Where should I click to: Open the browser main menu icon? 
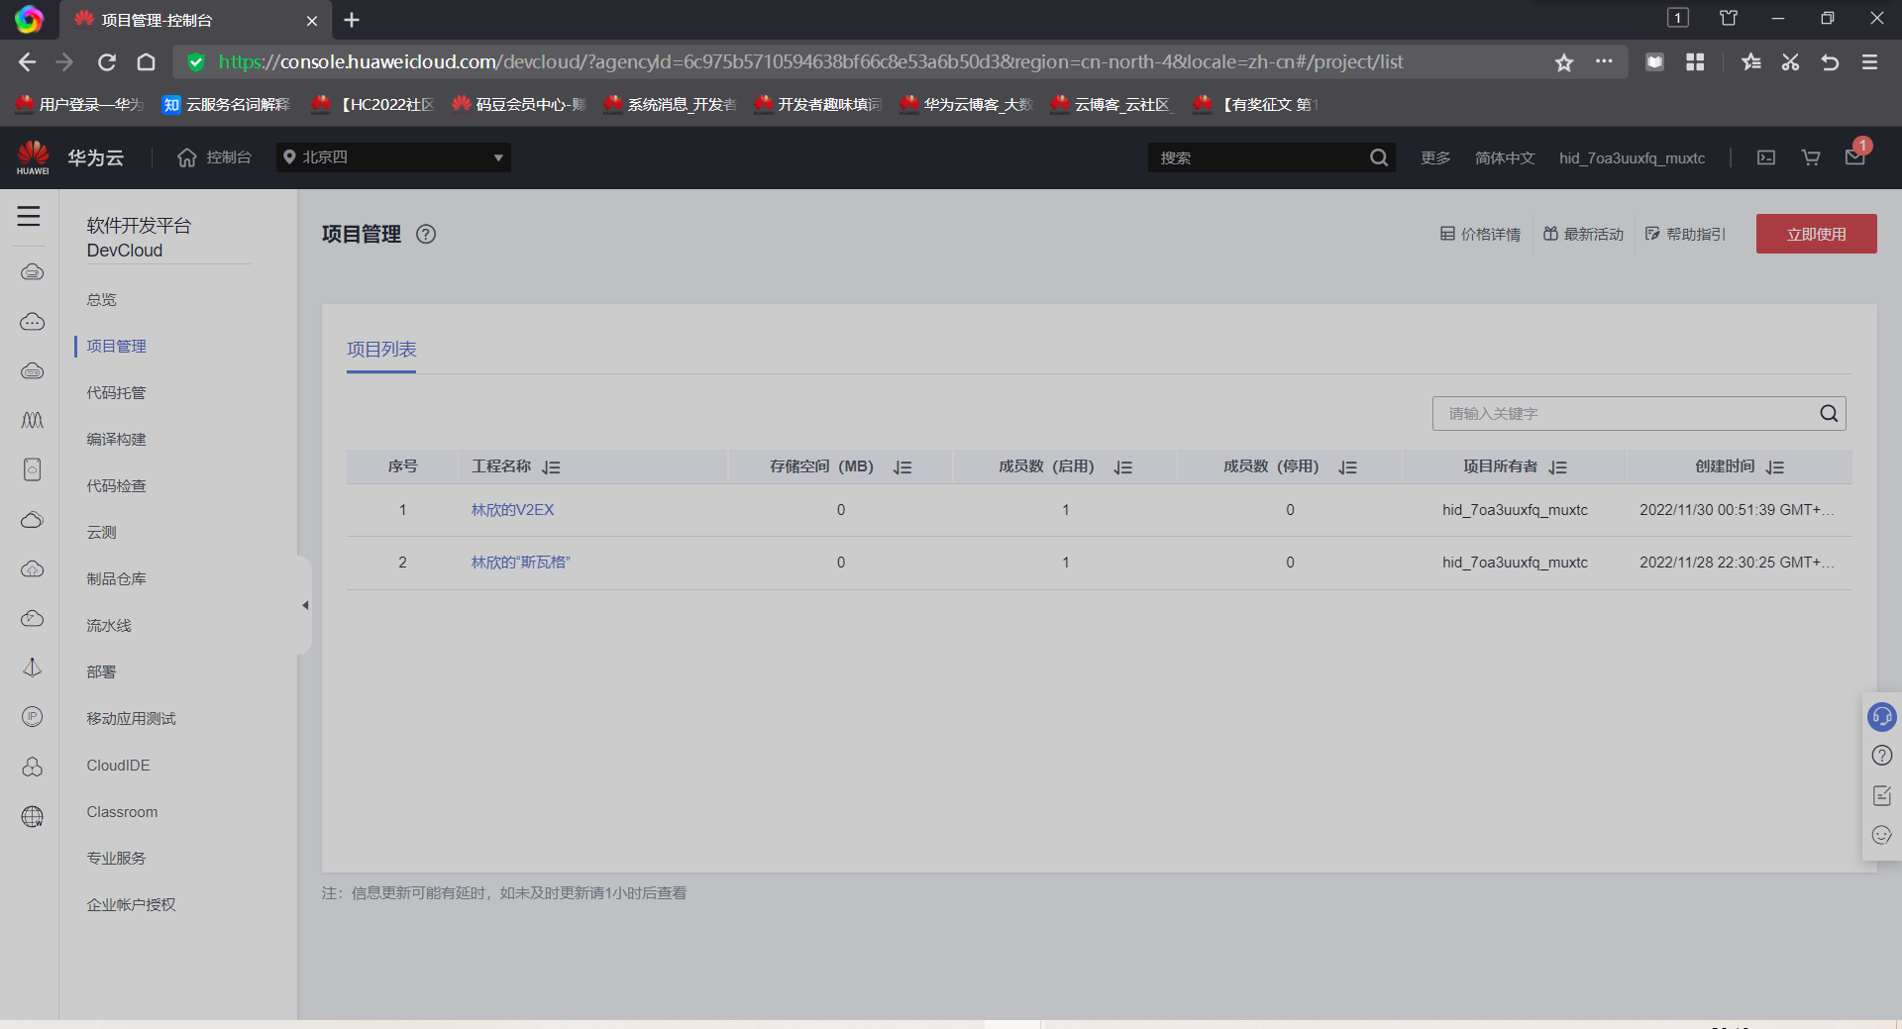tap(1870, 62)
